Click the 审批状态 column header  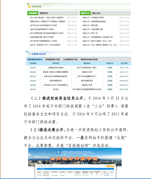coord(110,63)
